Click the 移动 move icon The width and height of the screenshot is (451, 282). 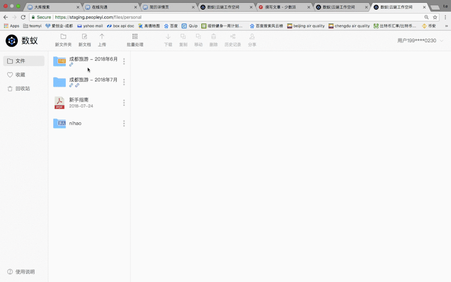coord(198,37)
